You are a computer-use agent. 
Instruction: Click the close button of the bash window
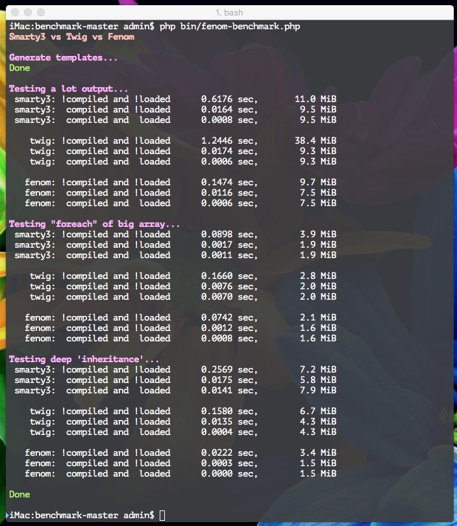[x=15, y=12]
